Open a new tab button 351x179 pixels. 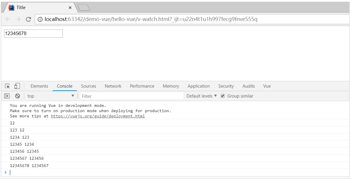(x=84, y=8)
